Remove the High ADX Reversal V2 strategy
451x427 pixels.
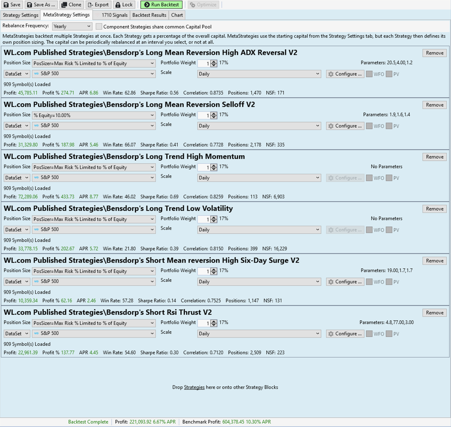tap(434, 53)
